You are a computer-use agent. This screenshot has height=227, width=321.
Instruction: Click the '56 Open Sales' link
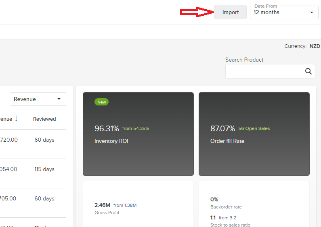tap(254, 129)
